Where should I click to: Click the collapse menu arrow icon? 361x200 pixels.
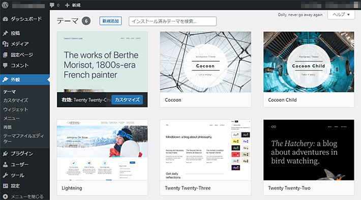tap(5, 196)
